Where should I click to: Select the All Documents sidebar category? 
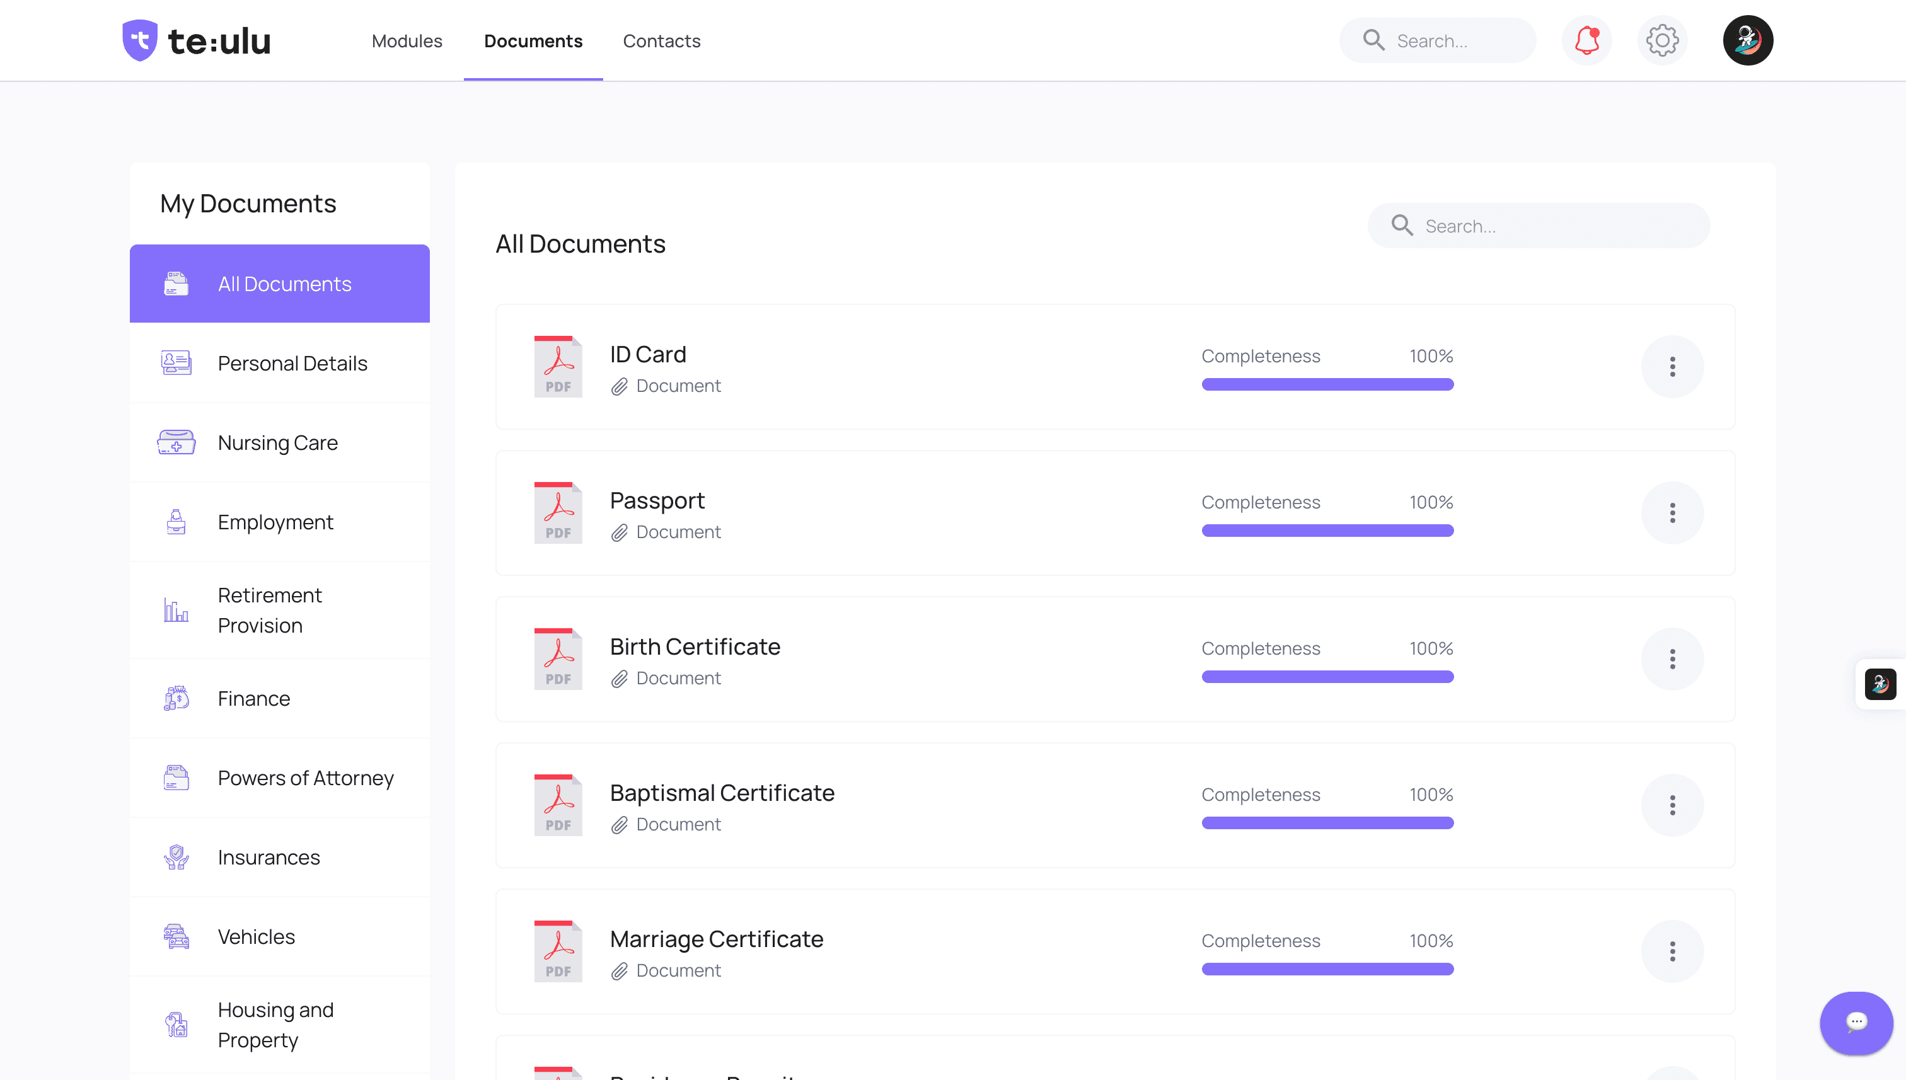[280, 284]
